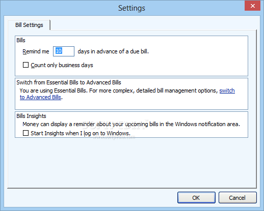Select the Bill Settings tab
The height and width of the screenshot is (211, 264).
(29, 25)
